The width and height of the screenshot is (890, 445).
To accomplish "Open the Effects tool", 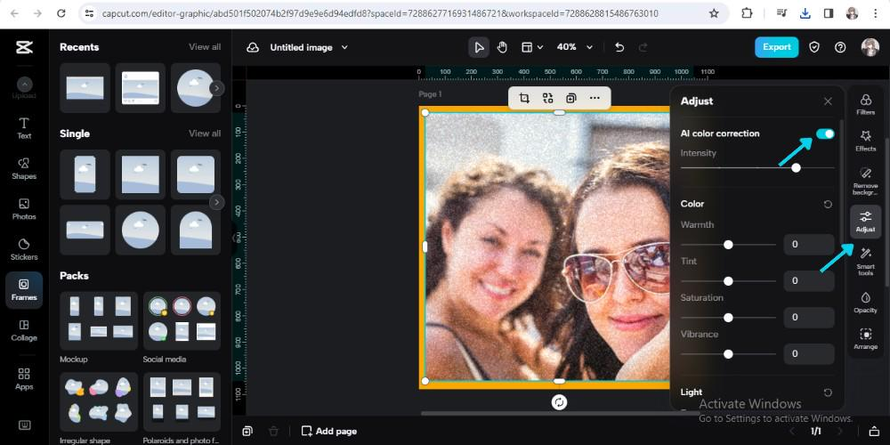I will [866, 141].
